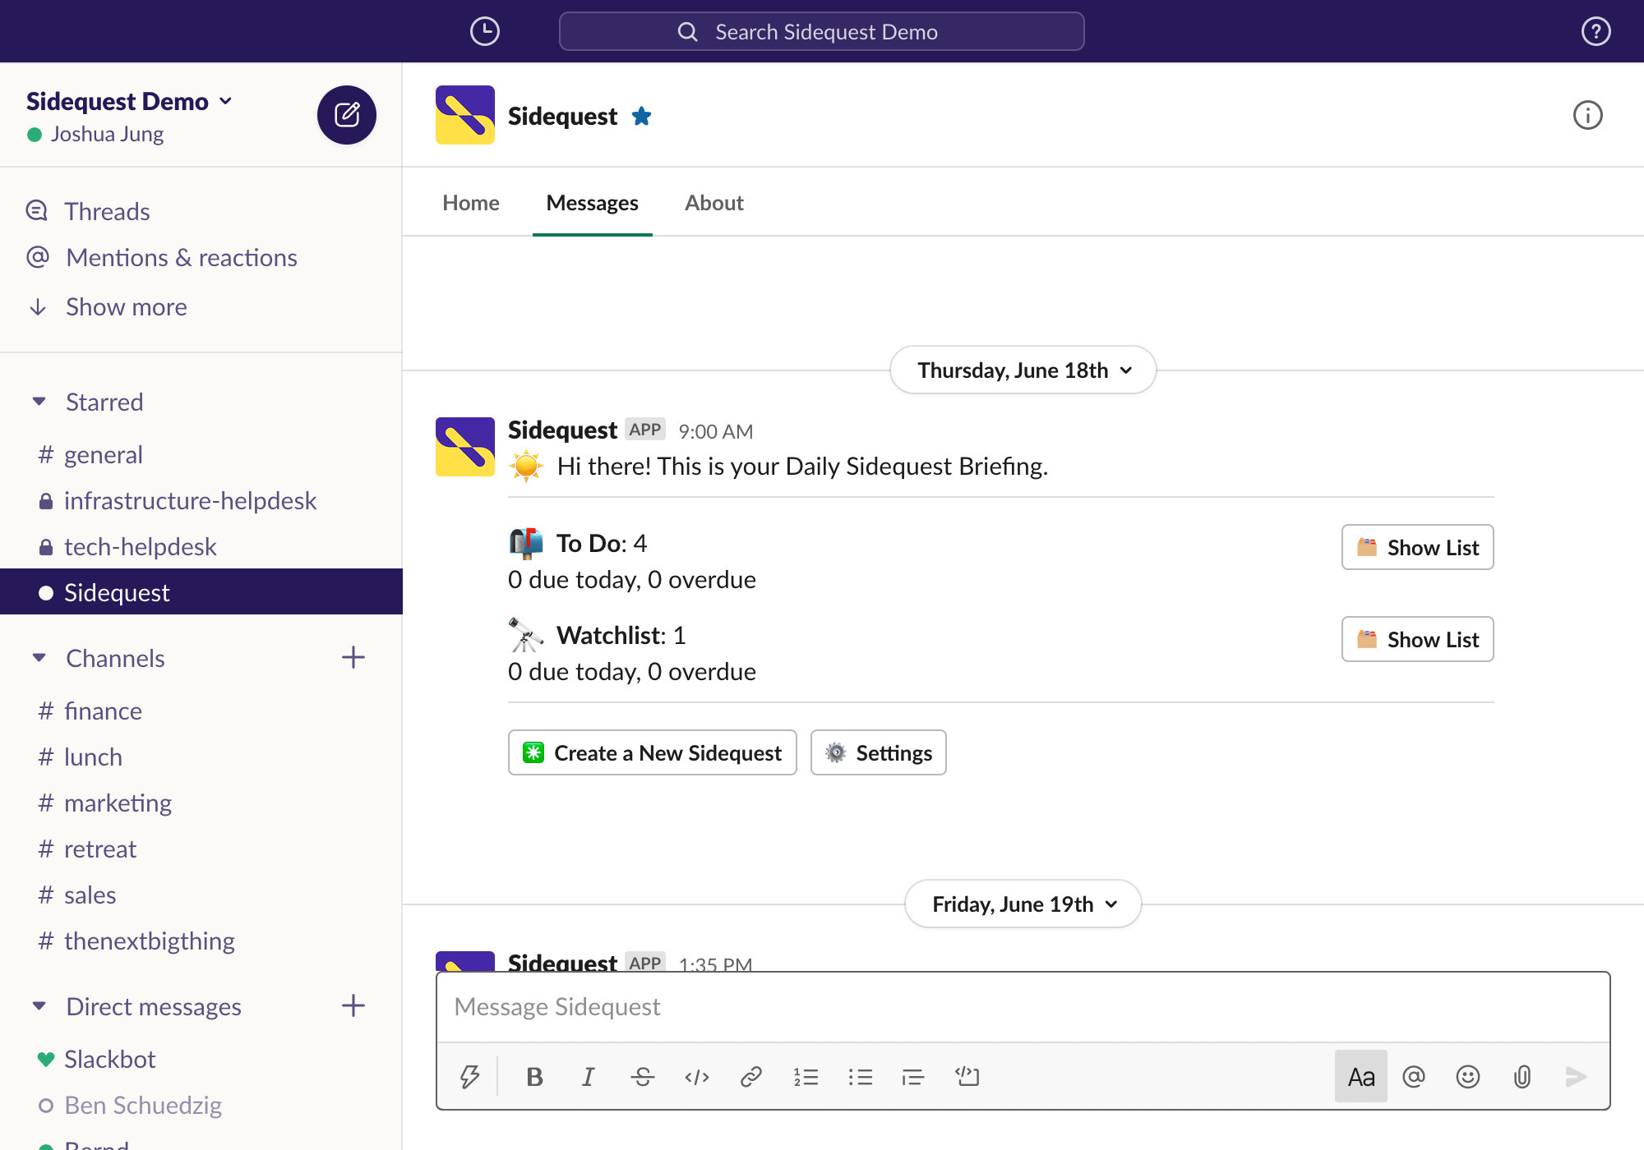Viewport: 1644px width, 1150px height.
Task: Open the shortcuts lightning bolt menu
Action: click(x=469, y=1076)
